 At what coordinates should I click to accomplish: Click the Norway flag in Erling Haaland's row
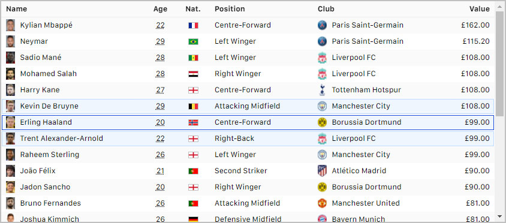tap(193, 122)
